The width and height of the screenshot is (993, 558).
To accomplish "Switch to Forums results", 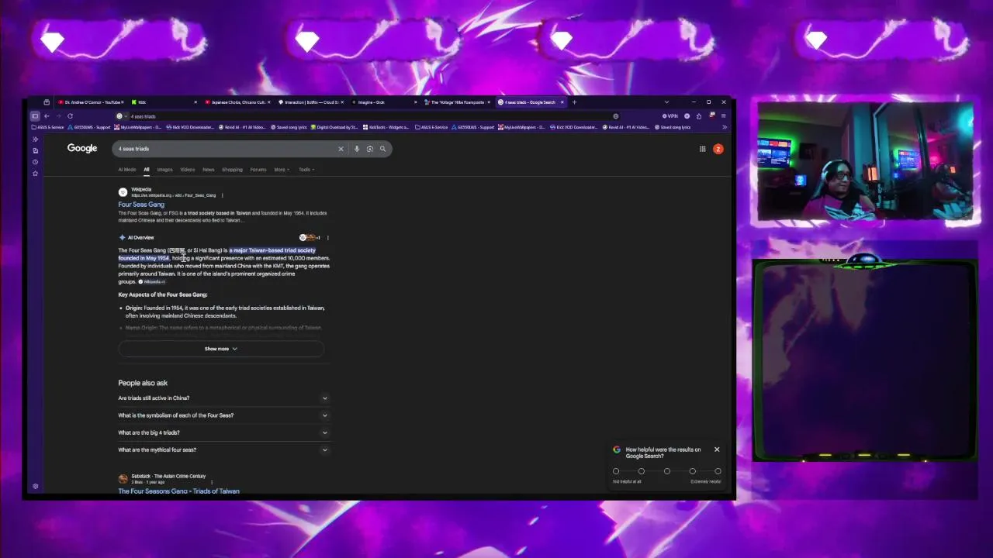I will (258, 170).
